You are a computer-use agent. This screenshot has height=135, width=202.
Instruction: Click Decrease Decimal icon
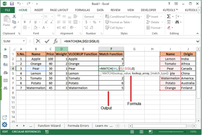tap(91, 27)
